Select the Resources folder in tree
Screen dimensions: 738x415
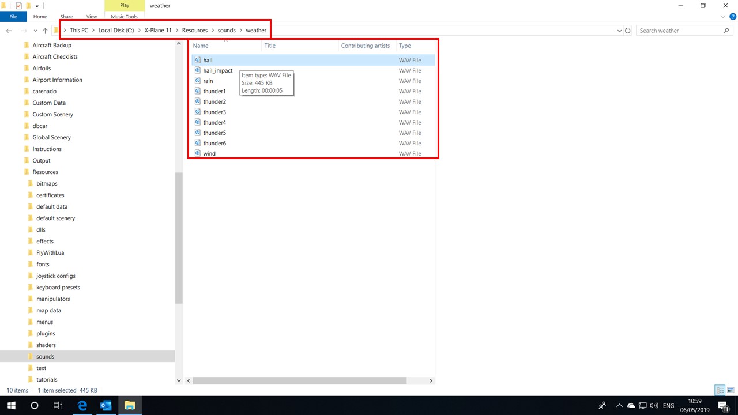point(45,172)
